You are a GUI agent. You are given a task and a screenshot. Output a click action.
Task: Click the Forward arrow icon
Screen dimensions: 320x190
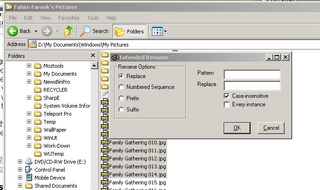pos(47,31)
